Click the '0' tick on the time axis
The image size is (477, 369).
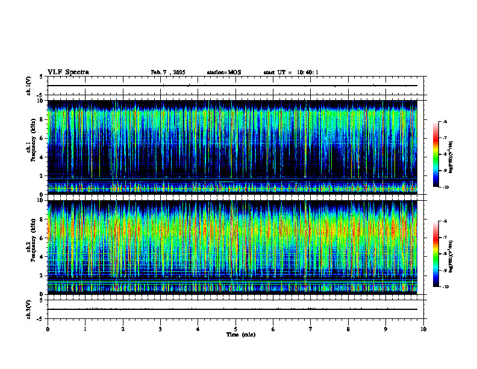(x=48, y=329)
